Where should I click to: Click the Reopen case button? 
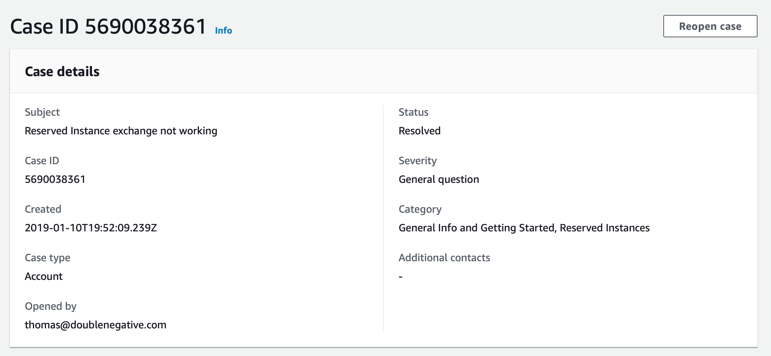tap(710, 26)
